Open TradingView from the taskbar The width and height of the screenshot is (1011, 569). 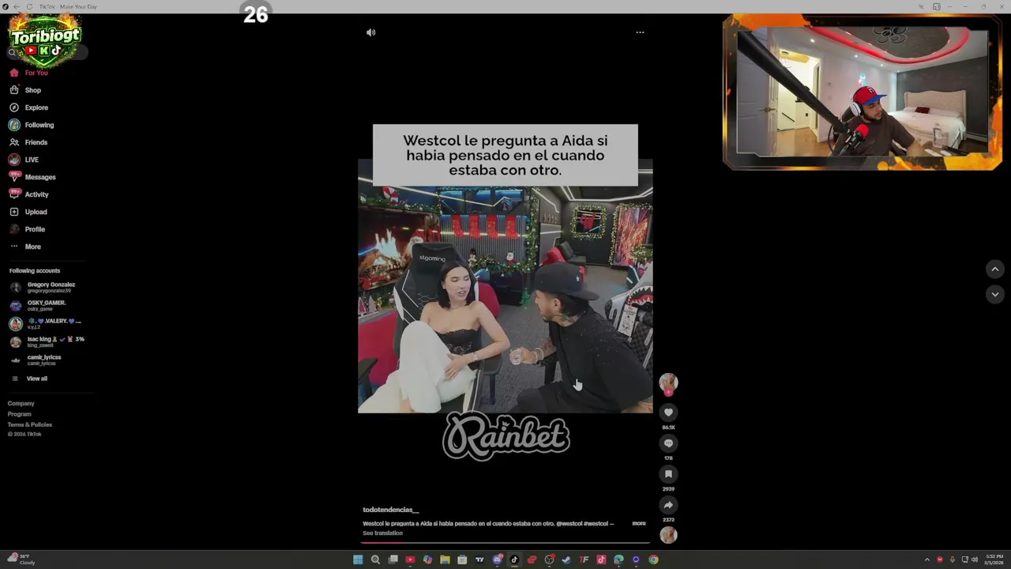479,560
